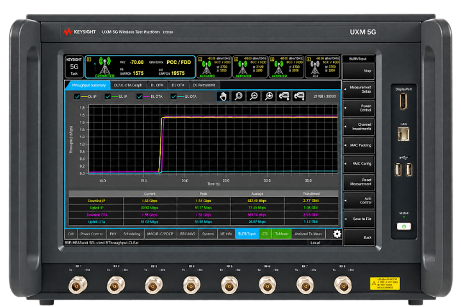Click the Local status indicator

pyautogui.click(x=315, y=242)
